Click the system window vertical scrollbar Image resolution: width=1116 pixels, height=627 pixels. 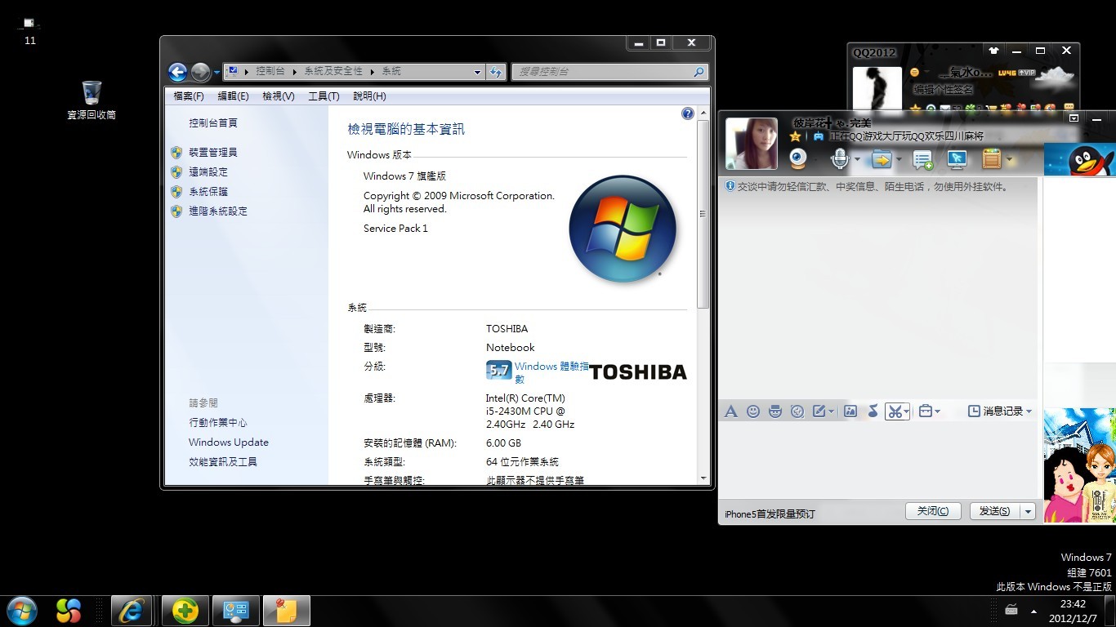tap(703, 214)
